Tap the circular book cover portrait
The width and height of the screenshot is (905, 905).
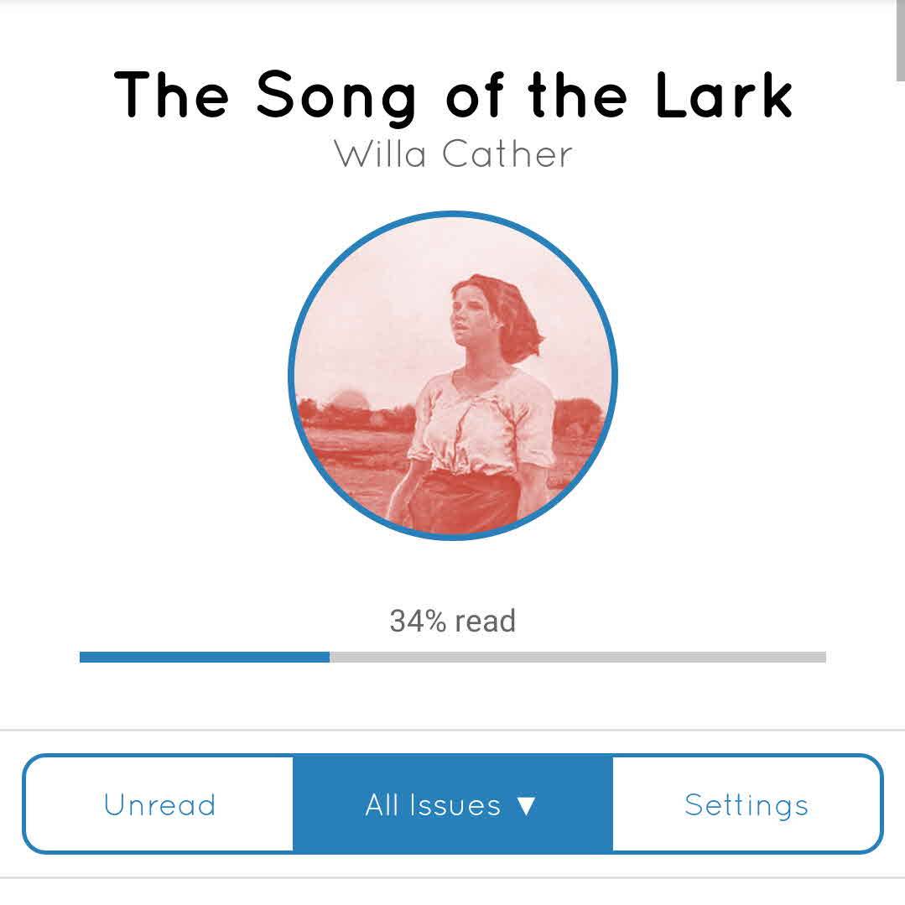tap(453, 375)
